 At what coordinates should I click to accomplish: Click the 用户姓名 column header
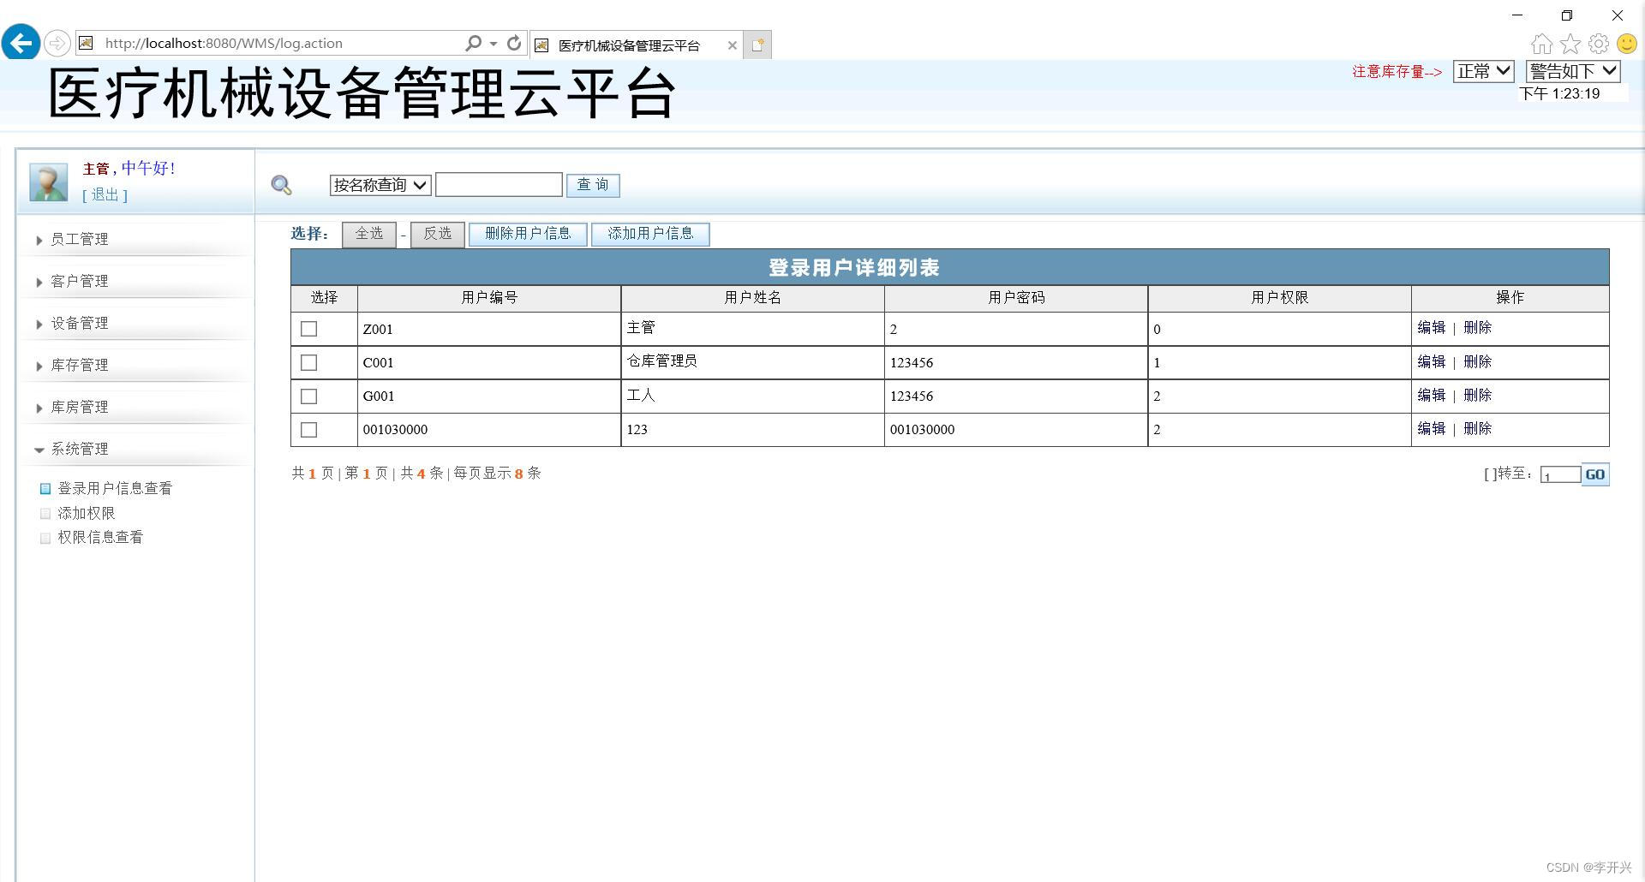(752, 298)
